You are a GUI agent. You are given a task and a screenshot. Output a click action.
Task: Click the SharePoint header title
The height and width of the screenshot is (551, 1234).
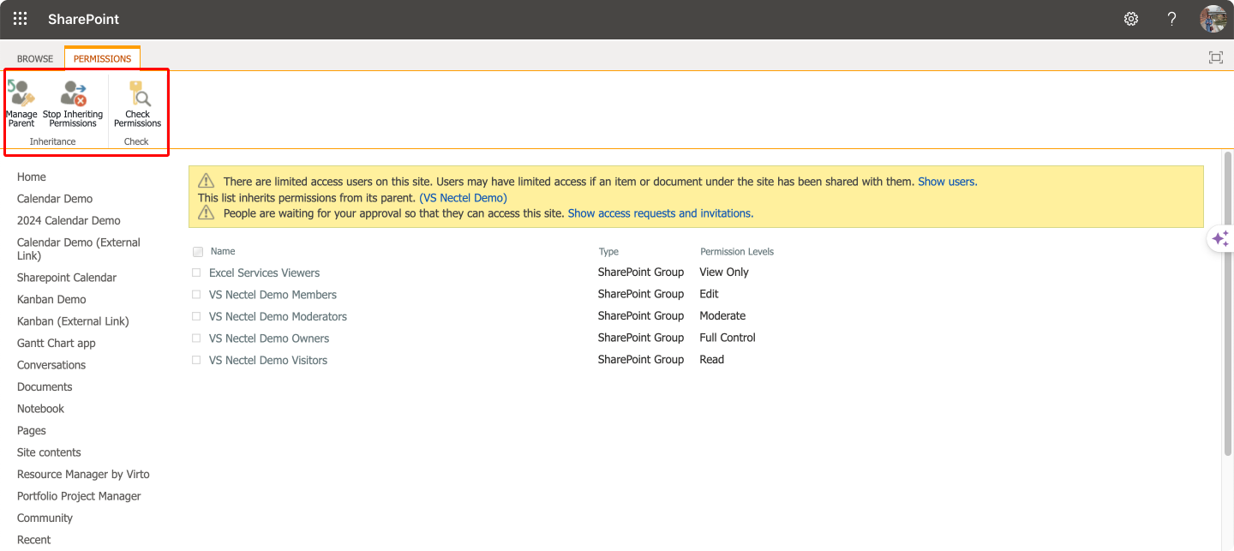point(84,19)
